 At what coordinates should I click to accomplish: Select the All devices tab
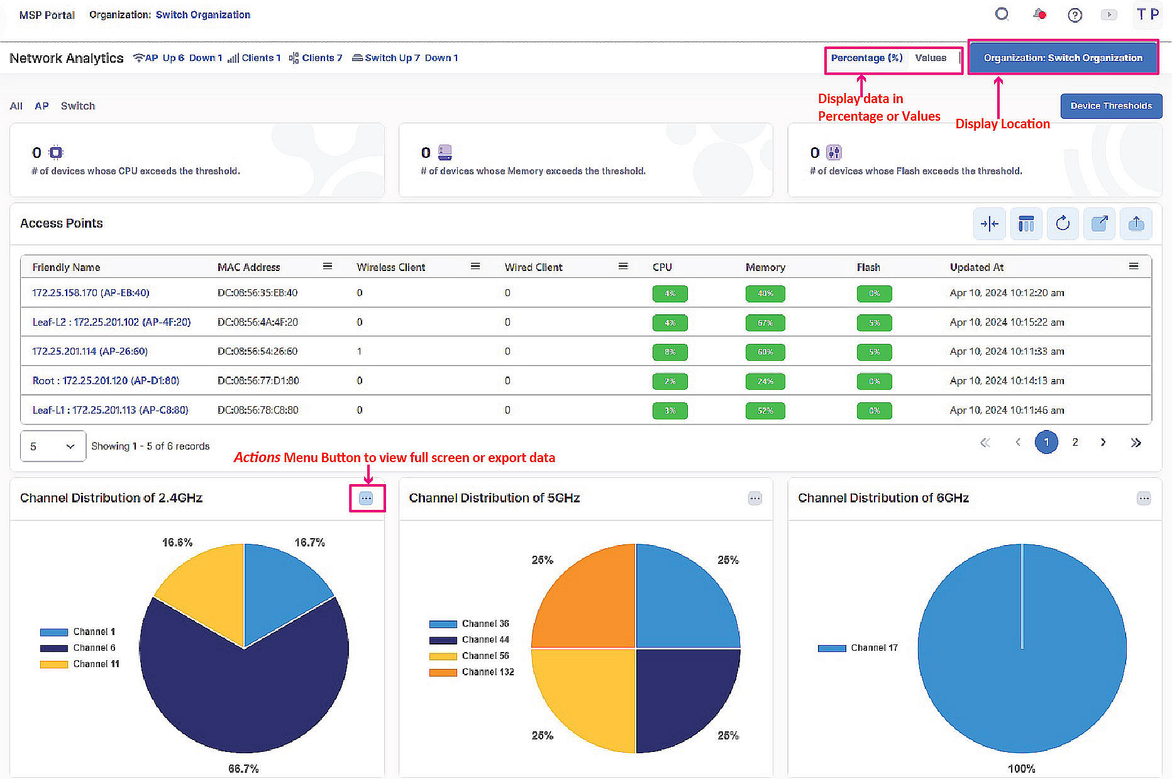(x=16, y=106)
